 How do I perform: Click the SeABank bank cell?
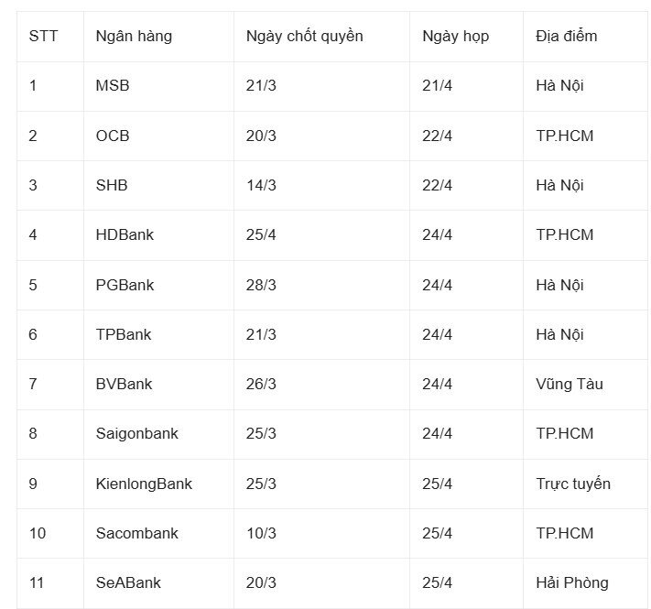[x=128, y=582]
